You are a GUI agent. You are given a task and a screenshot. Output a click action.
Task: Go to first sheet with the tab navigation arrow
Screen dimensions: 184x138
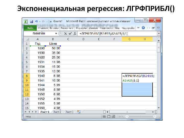click(x=26, y=112)
